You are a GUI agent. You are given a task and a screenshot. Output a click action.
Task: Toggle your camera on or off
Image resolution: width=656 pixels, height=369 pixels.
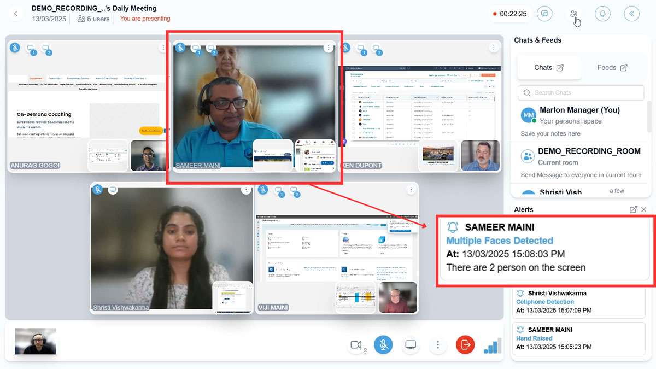356,345
